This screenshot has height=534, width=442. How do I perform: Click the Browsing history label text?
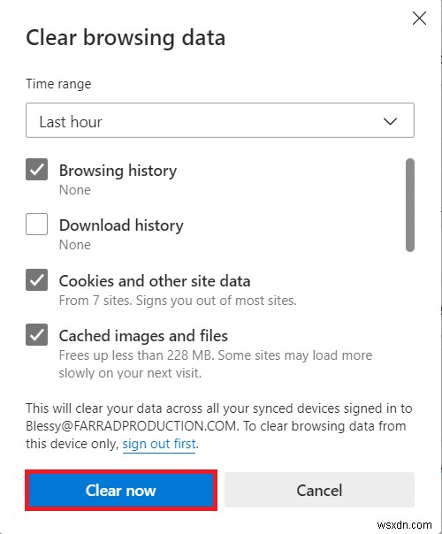point(118,171)
